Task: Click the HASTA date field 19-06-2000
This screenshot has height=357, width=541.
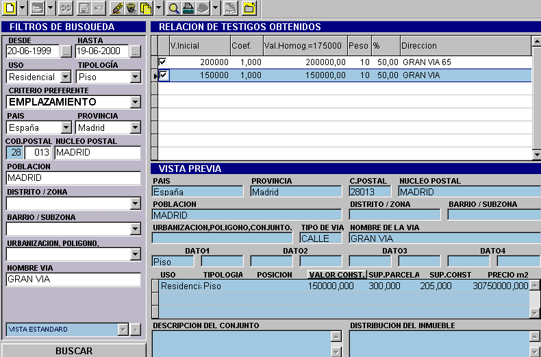Action: (102, 51)
